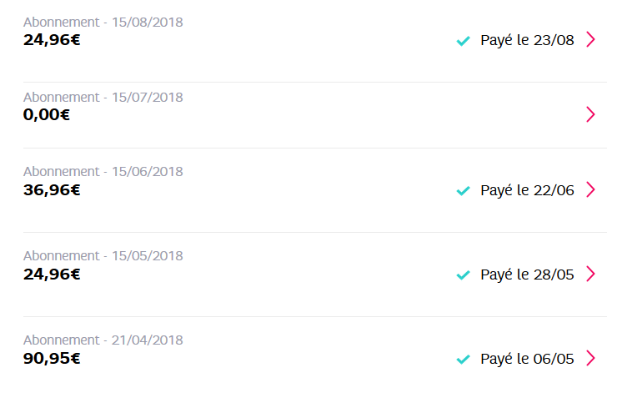
Task: Expand the 0,00€ invoice arrow
Action: (590, 114)
